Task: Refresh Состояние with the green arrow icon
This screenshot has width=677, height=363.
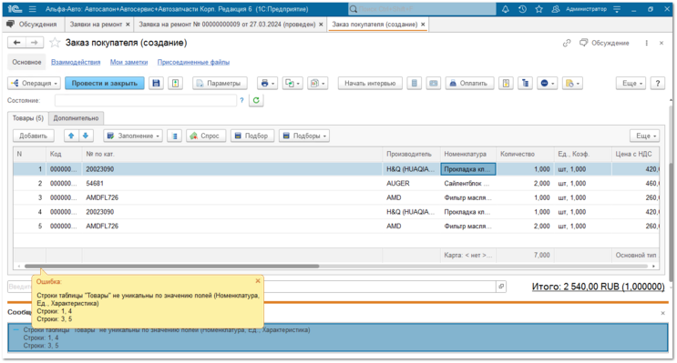Action: point(256,100)
